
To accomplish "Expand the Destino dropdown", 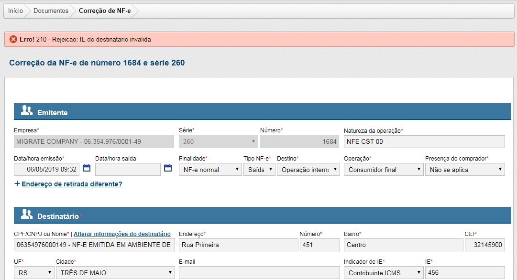I will point(308,170).
